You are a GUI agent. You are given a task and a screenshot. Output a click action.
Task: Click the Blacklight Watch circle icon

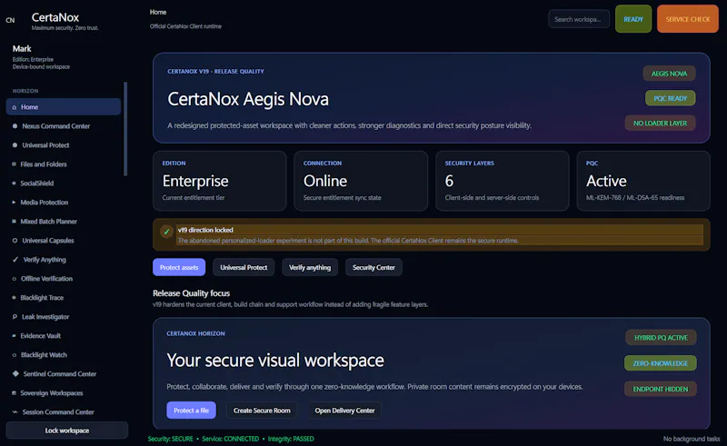pyautogui.click(x=15, y=354)
